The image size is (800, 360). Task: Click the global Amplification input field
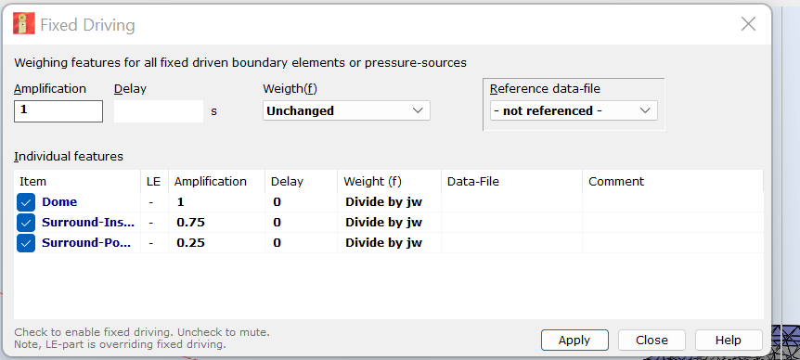pos(58,111)
